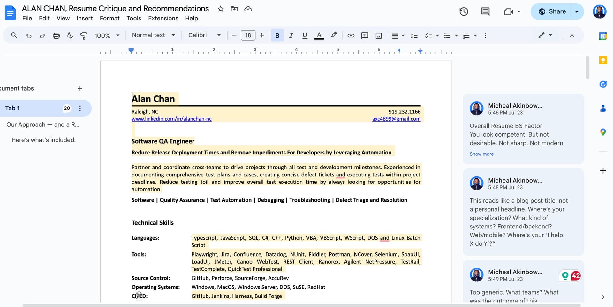
Task: Open the View menu
Action: pos(63,18)
